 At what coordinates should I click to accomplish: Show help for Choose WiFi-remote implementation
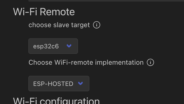(150, 62)
